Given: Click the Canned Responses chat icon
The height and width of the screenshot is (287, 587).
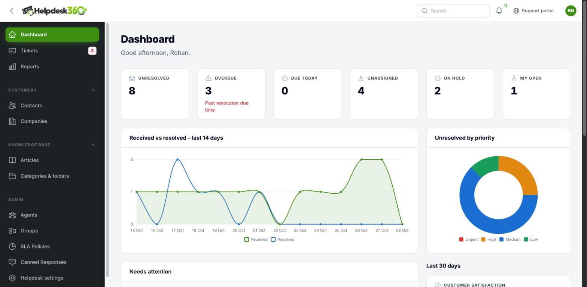Looking at the screenshot, I should [12, 262].
